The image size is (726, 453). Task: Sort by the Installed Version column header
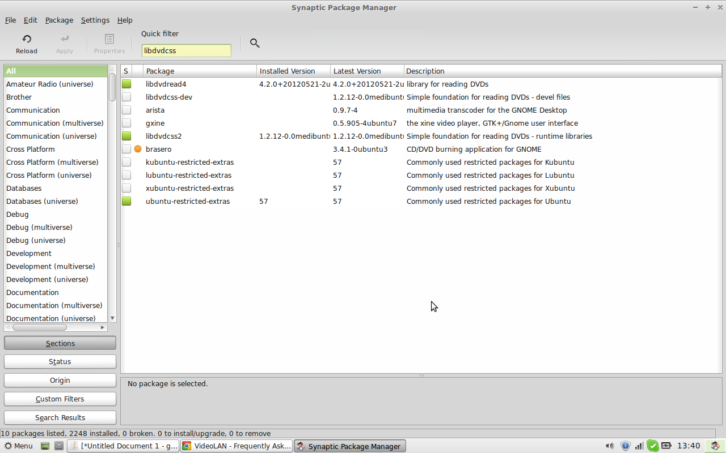(x=293, y=71)
